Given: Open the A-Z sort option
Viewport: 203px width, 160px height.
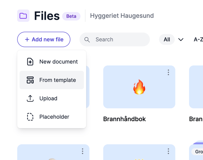Looking at the screenshot, I should (x=198, y=39).
